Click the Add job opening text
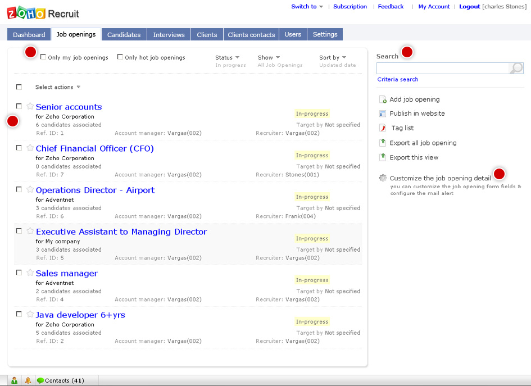 (x=415, y=99)
